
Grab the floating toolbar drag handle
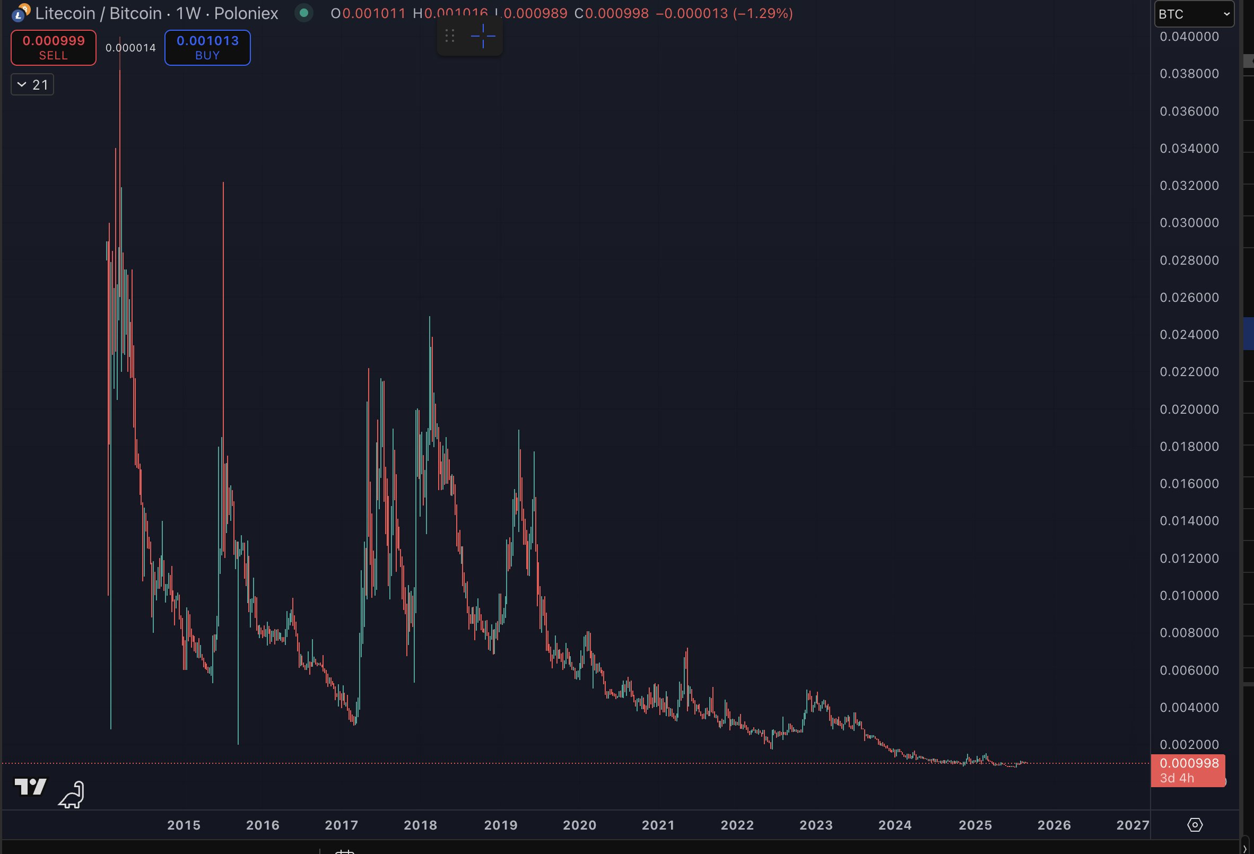click(449, 36)
